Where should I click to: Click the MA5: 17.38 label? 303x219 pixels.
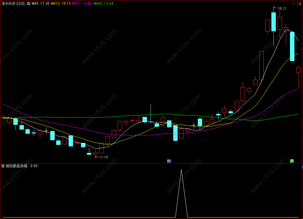(x=40, y=4)
